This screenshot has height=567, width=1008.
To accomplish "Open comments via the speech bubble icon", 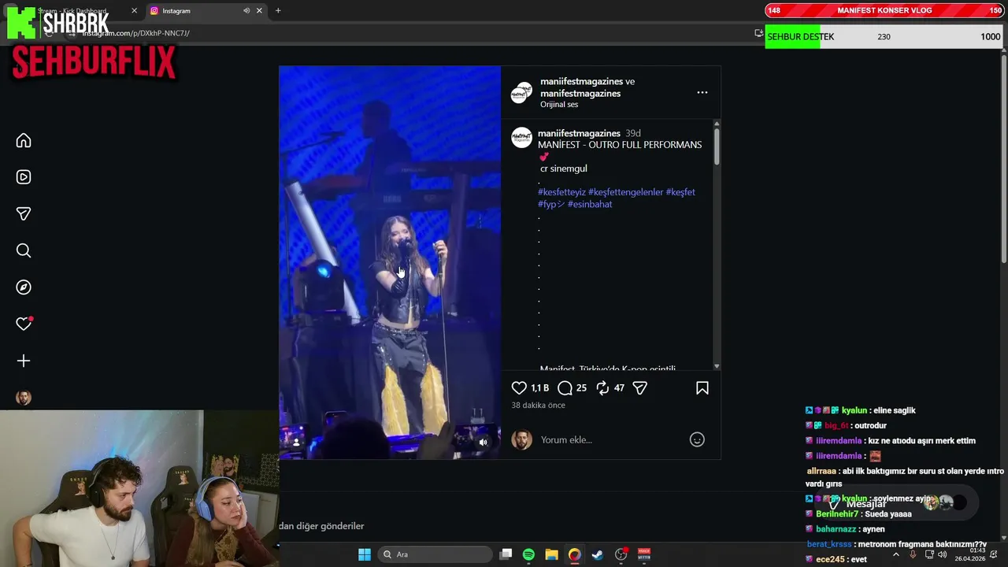I will (x=565, y=387).
